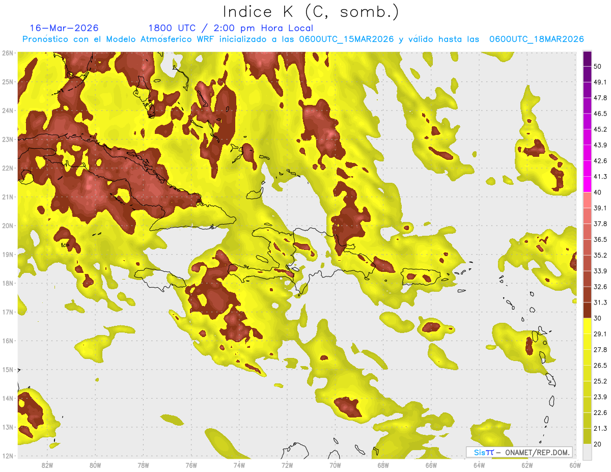The width and height of the screenshot is (611, 472).
Task: Click the longitude label '62W'
Action: (x=527, y=465)
